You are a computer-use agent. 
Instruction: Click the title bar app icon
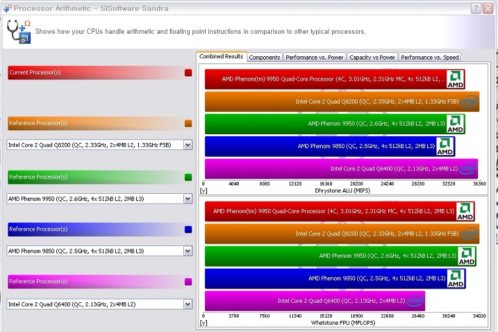pyautogui.click(x=8, y=8)
